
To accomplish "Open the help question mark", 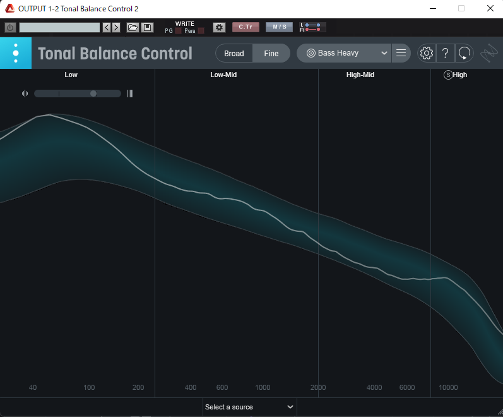I will pyautogui.click(x=446, y=53).
